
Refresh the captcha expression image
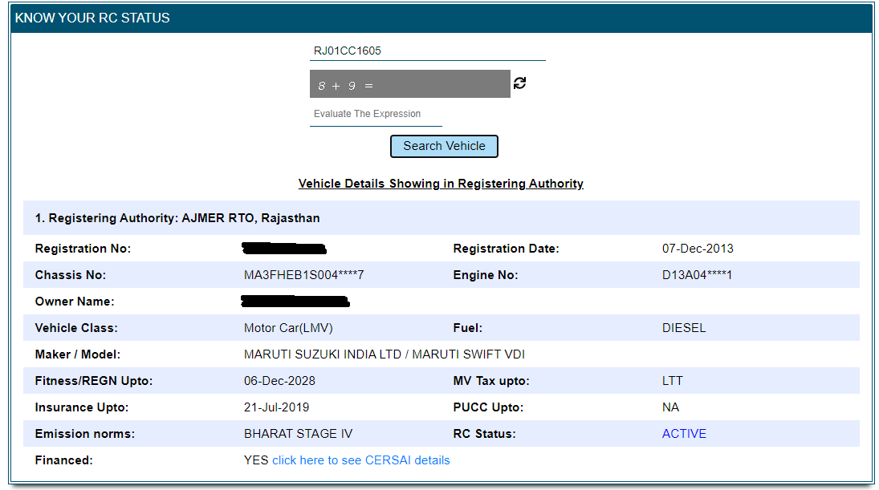click(519, 83)
